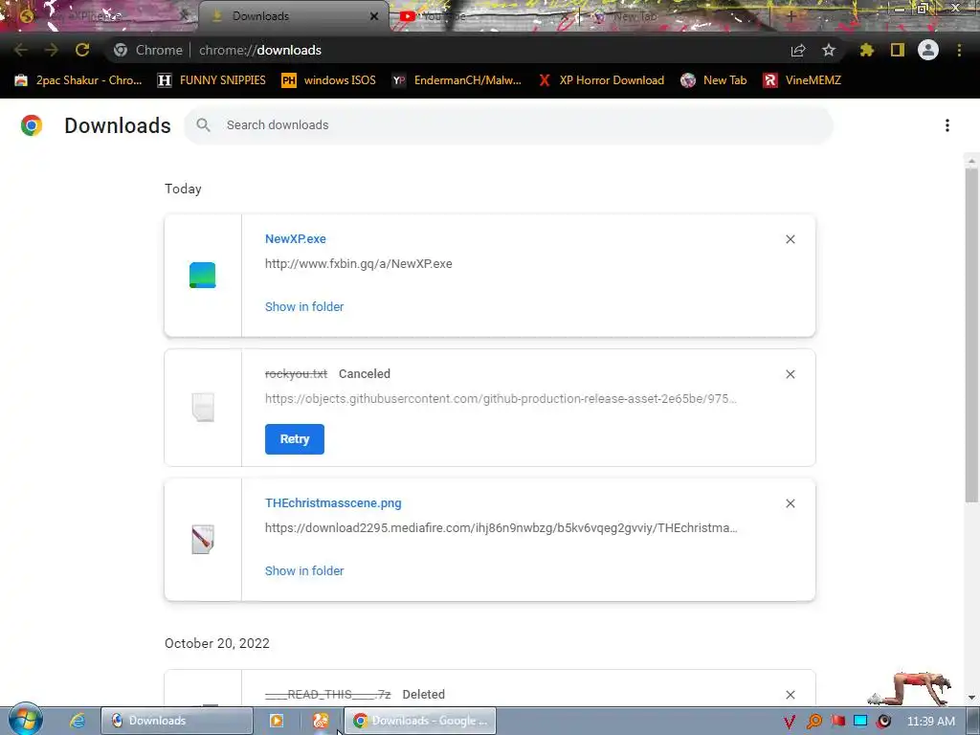This screenshot has height=735, width=980.
Task: Click the browser forward arrow
Action: 52,50
